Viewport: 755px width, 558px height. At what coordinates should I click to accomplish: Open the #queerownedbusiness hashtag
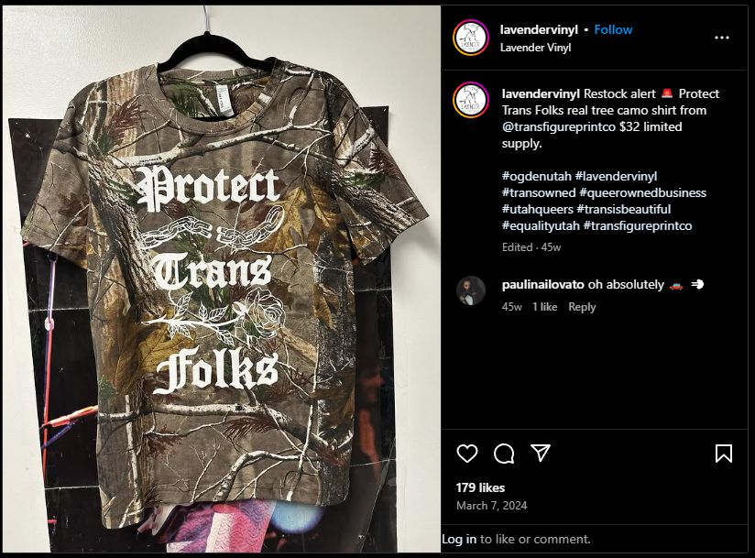(x=642, y=192)
